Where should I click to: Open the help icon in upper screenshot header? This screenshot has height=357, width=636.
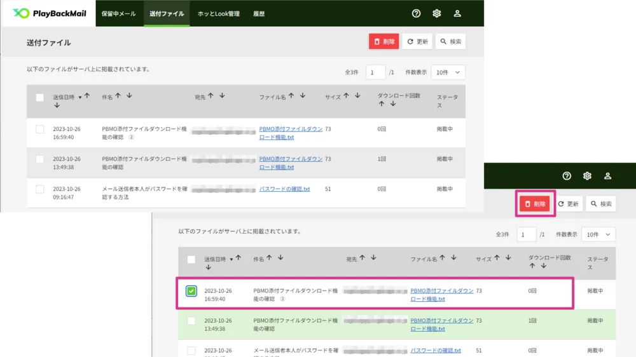coord(416,13)
